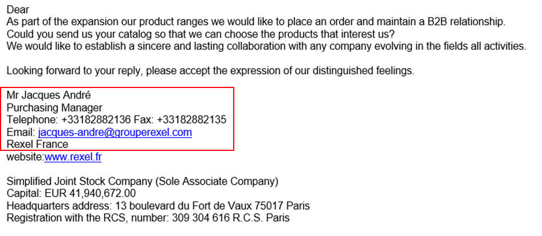Screen dimensions: 542x236
Task: Click the name "Mr Jacques André"
Action: point(49,95)
